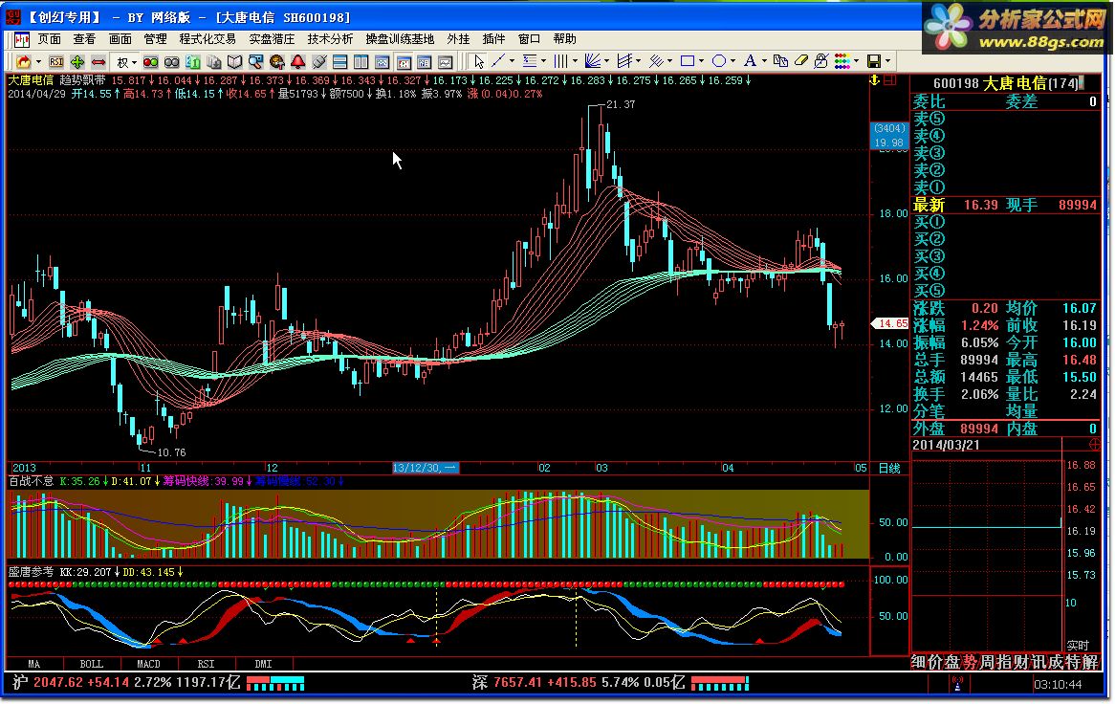1115x704 pixels.
Task: Expand the circle tool dropdown arrow
Action: pos(732,61)
